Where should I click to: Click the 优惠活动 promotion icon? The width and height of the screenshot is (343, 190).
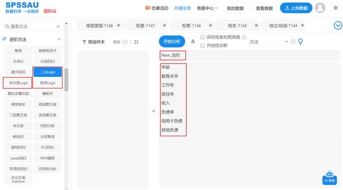pyautogui.click(x=148, y=8)
